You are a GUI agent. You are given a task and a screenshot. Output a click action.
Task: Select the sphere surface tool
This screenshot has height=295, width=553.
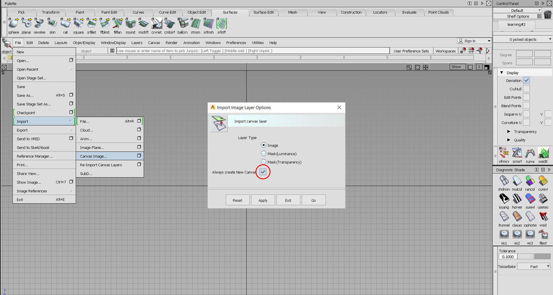point(13,24)
